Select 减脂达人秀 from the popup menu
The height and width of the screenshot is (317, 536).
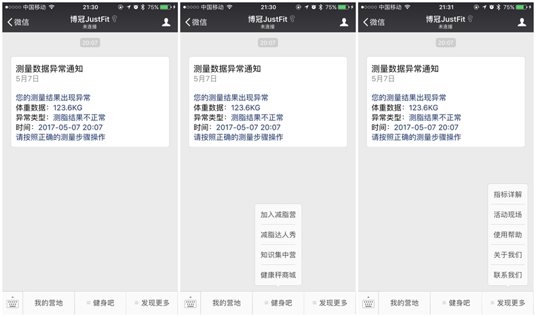tap(278, 235)
